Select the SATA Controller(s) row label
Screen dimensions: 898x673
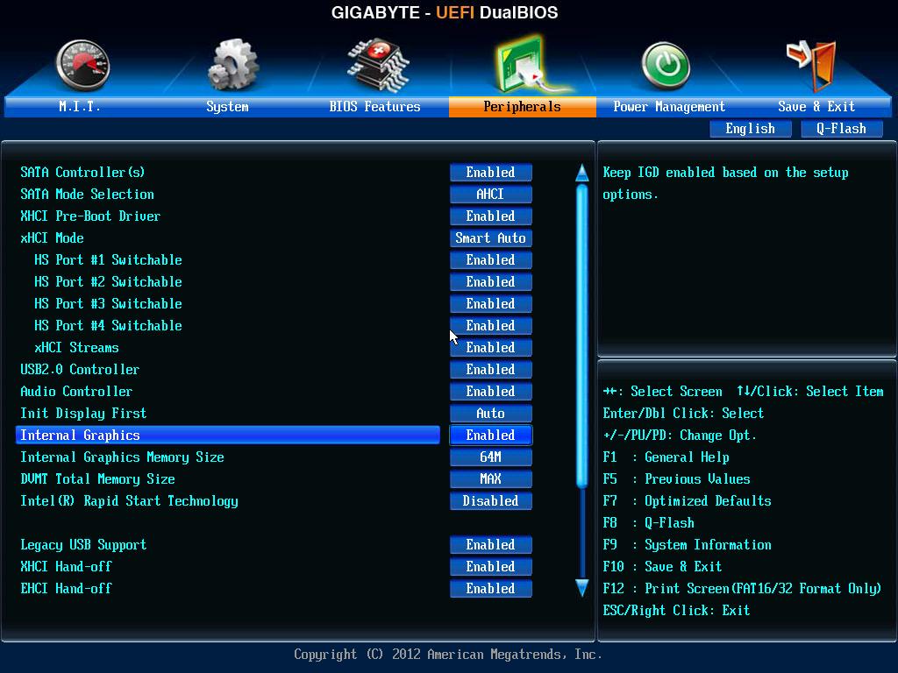coord(82,173)
